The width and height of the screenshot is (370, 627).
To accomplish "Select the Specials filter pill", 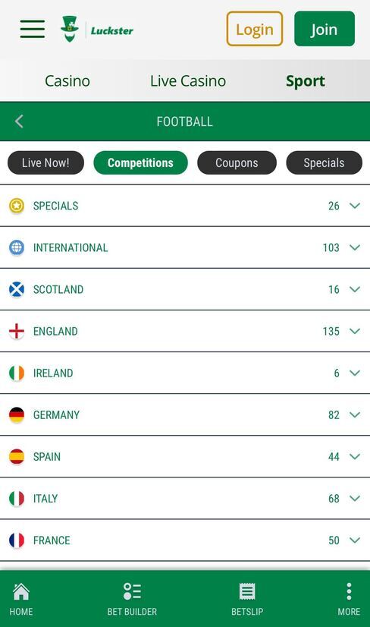I will 324,162.
